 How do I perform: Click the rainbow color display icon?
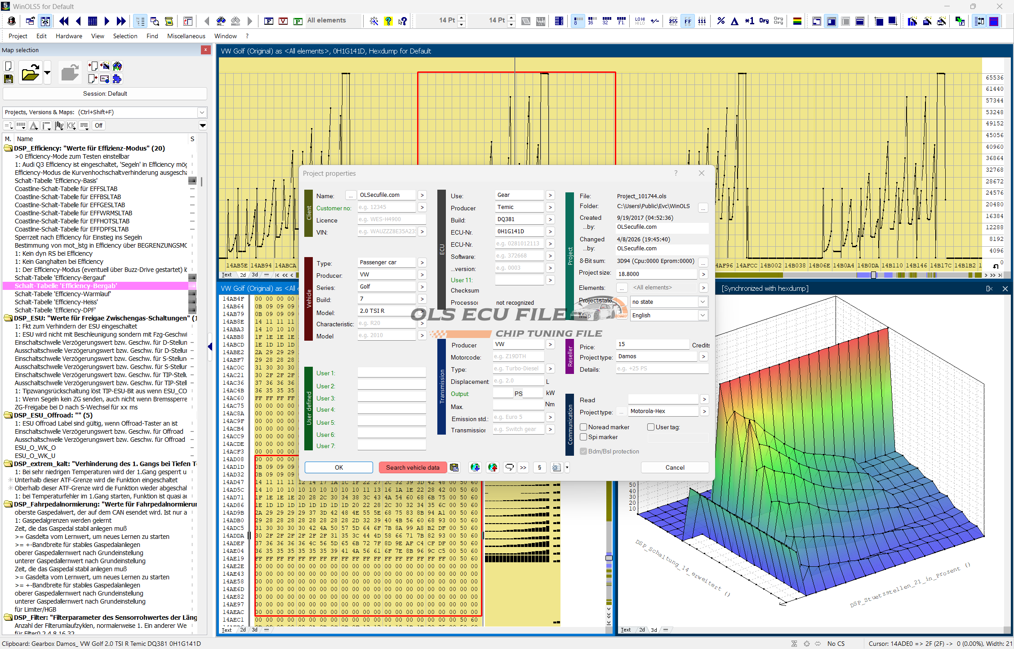(797, 21)
